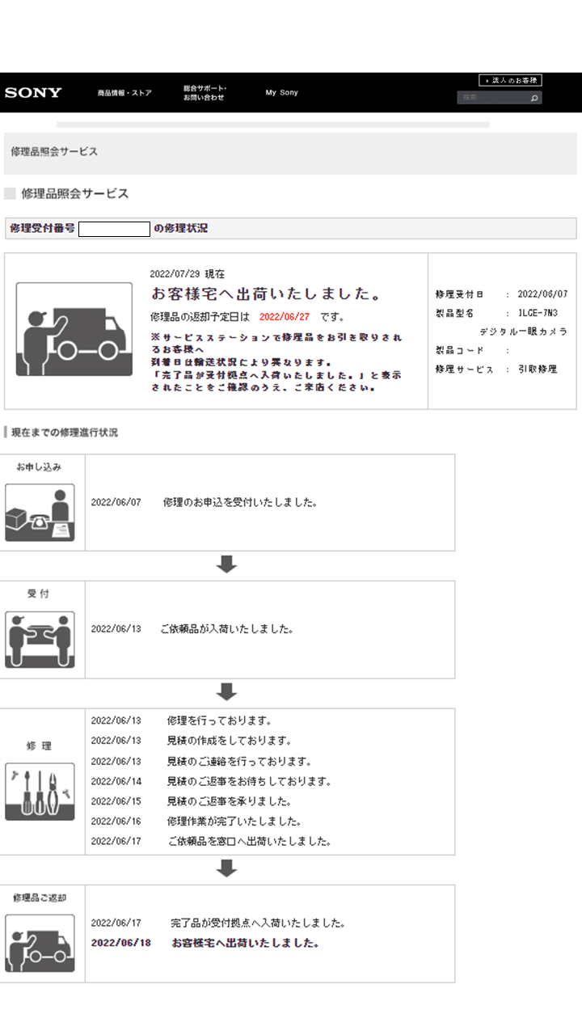
Task: Open 商品情報・ストア menu
Action: click(124, 93)
